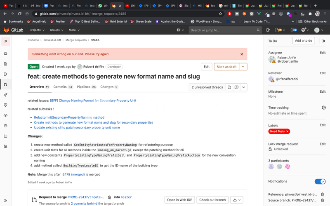Open Merge Requests in the left sidebar
Image resolution: width=330 pixels, height=206 pixels.
pos(5,84)
